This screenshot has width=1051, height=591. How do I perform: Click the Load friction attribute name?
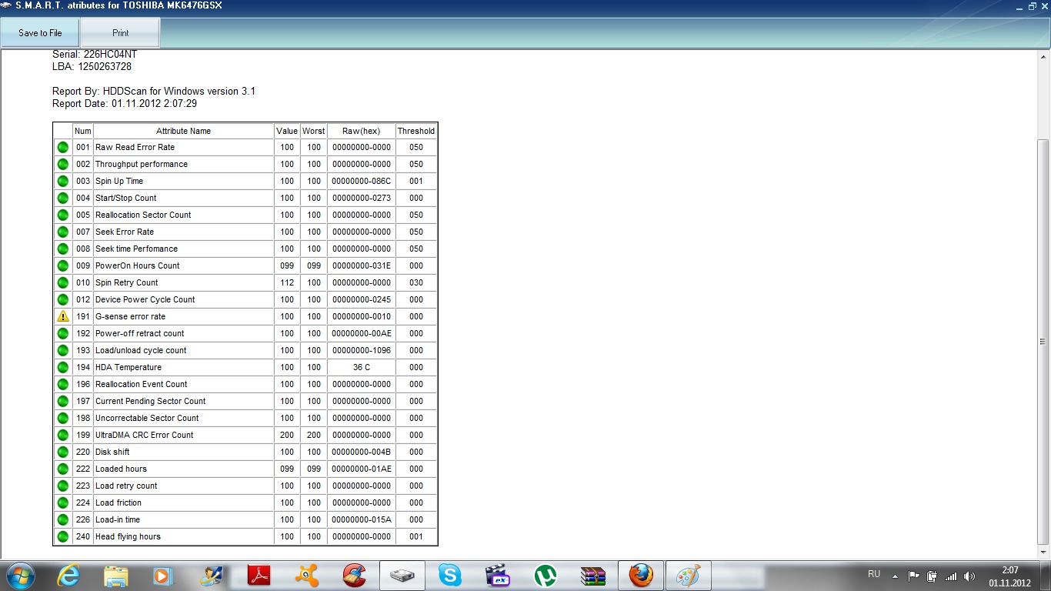click(x=118, y=503)
